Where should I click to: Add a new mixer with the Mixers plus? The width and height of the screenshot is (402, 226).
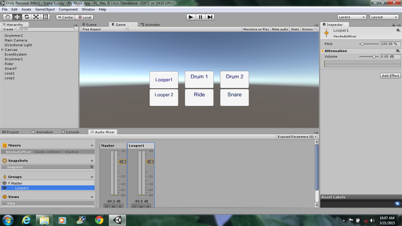[x=92, y=145]
